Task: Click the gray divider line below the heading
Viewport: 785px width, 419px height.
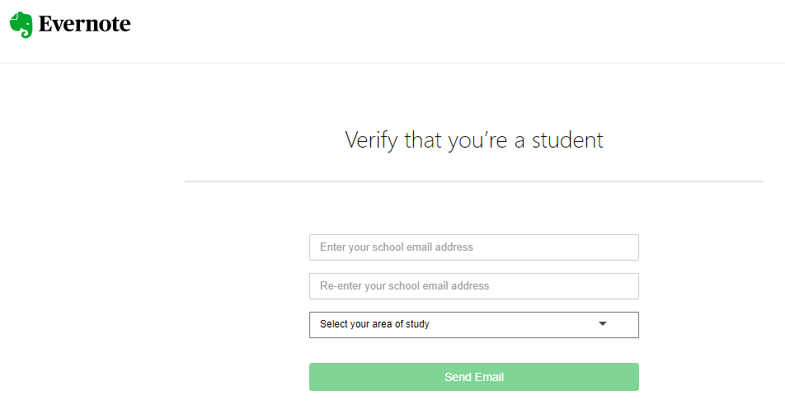Action: click(x=473, y=181)
